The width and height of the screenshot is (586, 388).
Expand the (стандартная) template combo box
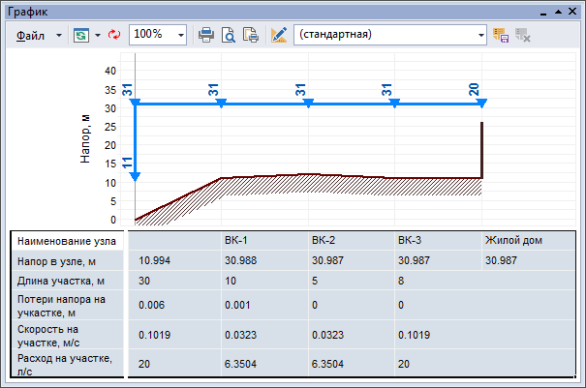click(x=481, y=34)
